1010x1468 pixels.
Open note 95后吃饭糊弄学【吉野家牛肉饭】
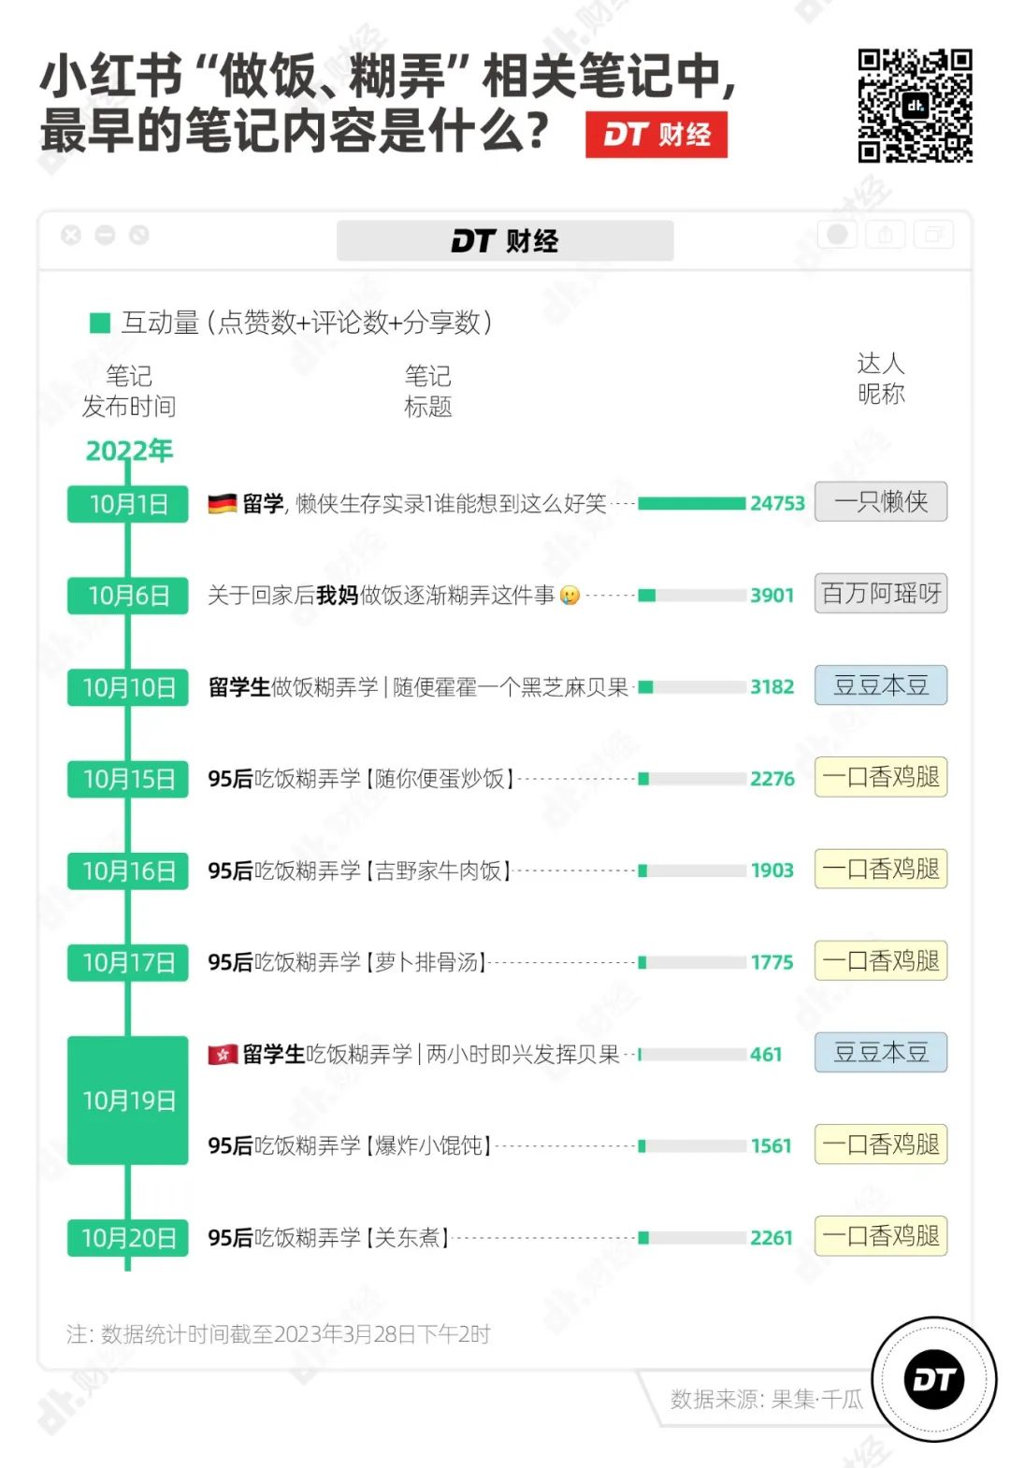359,871
